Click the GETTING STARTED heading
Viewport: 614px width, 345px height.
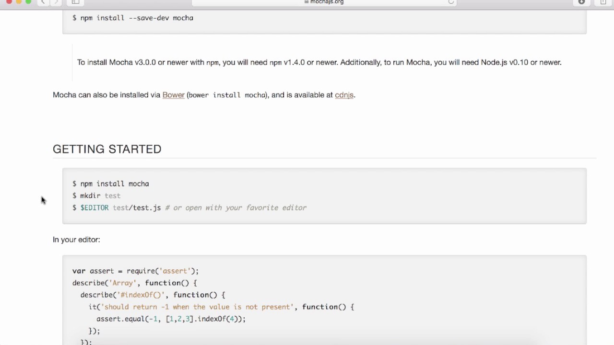107,149
